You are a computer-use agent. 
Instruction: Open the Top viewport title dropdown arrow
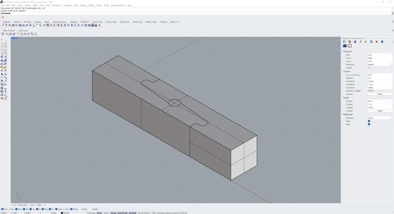tap(17, 38)
